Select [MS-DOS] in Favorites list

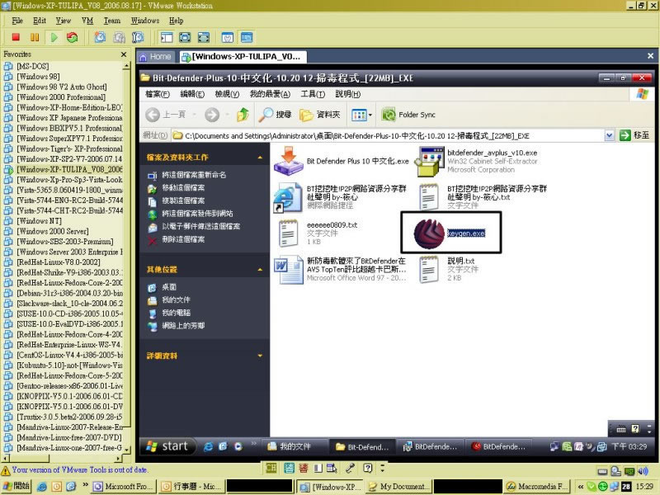33,66
